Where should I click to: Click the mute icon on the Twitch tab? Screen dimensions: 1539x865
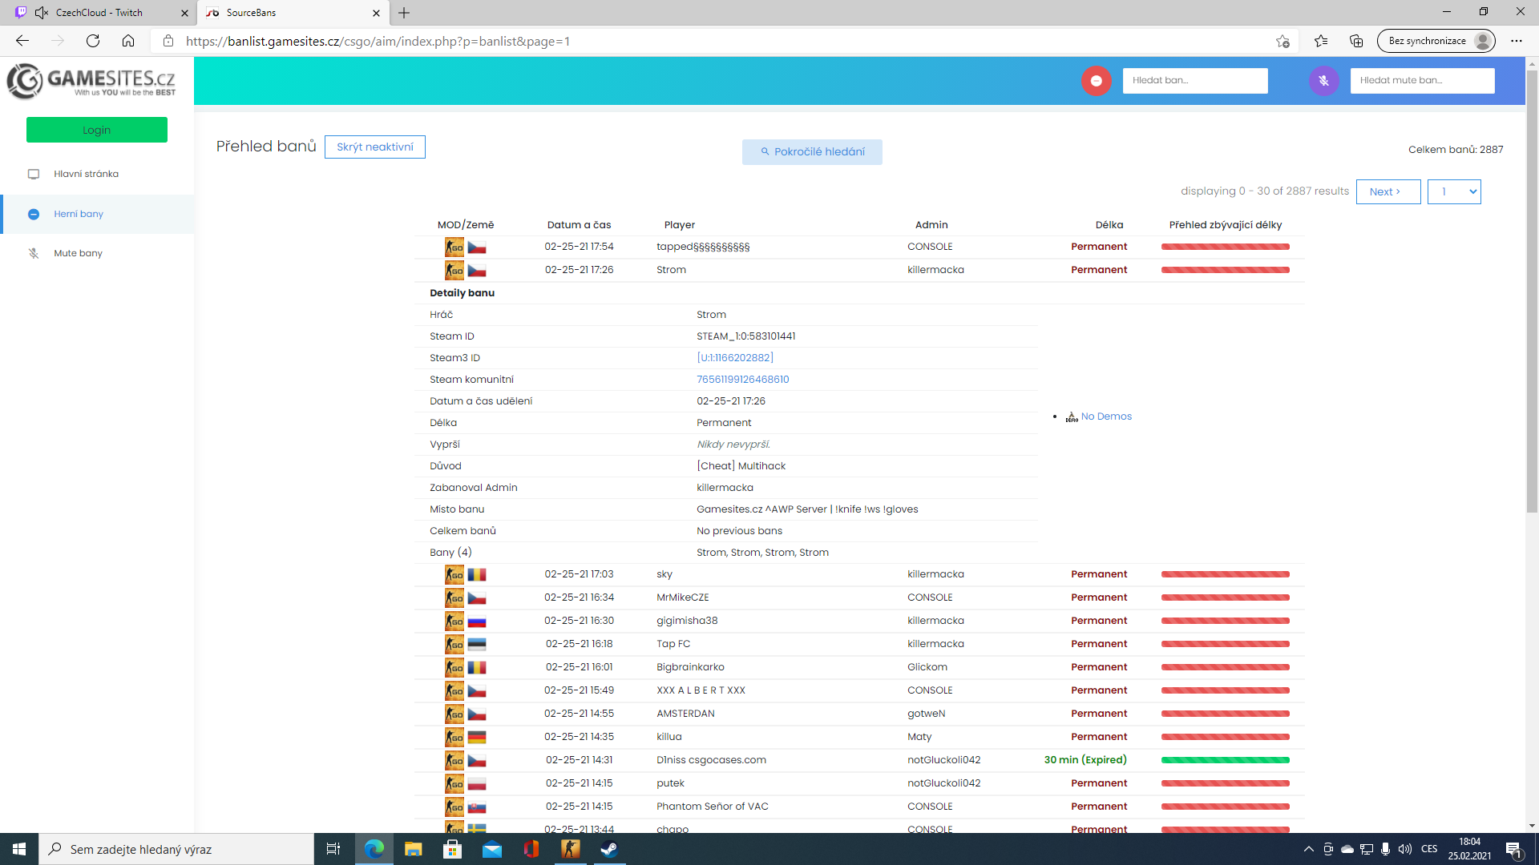[x=42, y=13]
